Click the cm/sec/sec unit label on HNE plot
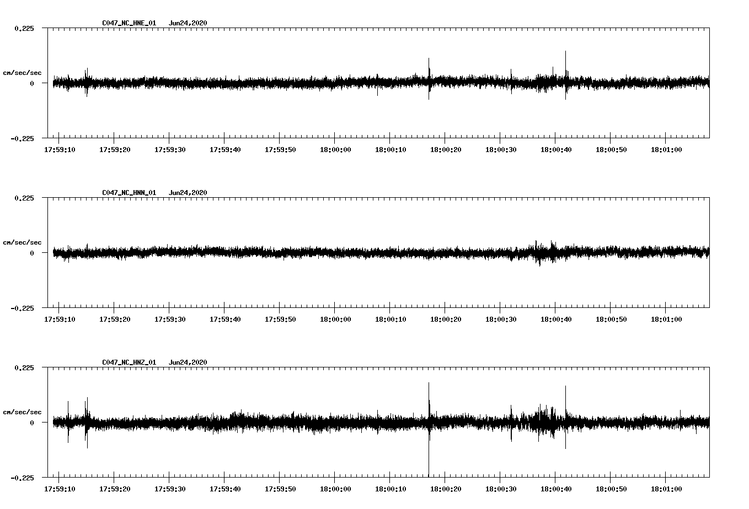Screen dimensions: 749x509 click(x=23, y=73)
